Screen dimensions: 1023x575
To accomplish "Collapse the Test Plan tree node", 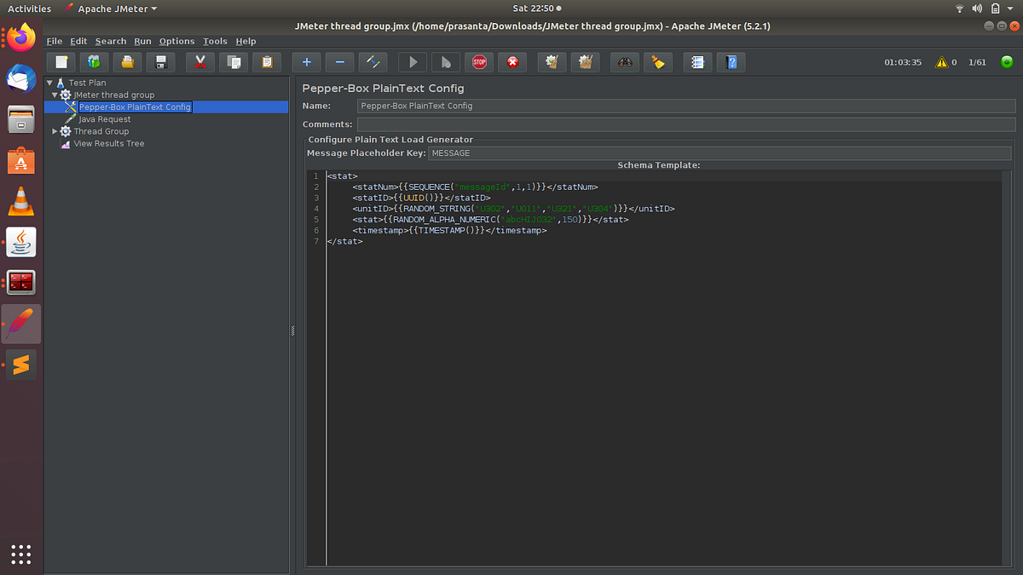I will tap(50, 83).
